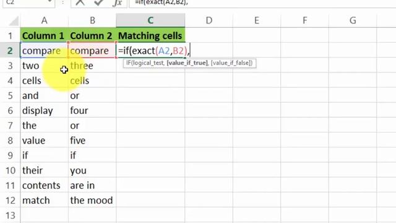This screenshot has width=396, height=223.
Task: Select all cells with the corner triangle
Action: click(14, 21)
